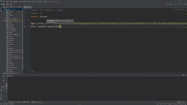
Task: Click the Run with Coverage icon
Action: pos(180,4)
